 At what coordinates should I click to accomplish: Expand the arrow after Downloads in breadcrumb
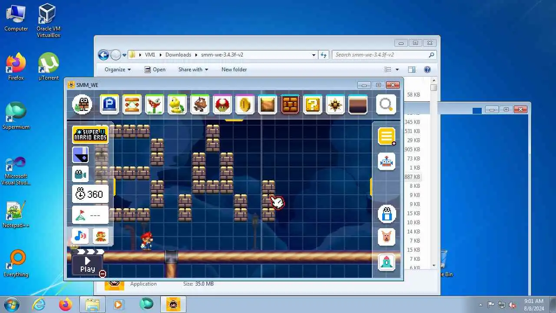pos(196,55)
